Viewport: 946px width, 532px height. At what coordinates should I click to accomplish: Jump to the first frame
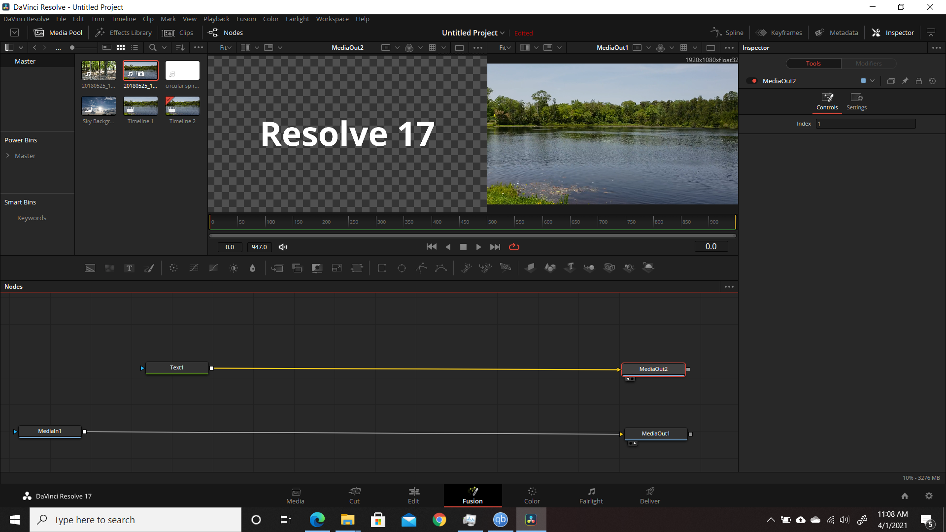(431, 247)
